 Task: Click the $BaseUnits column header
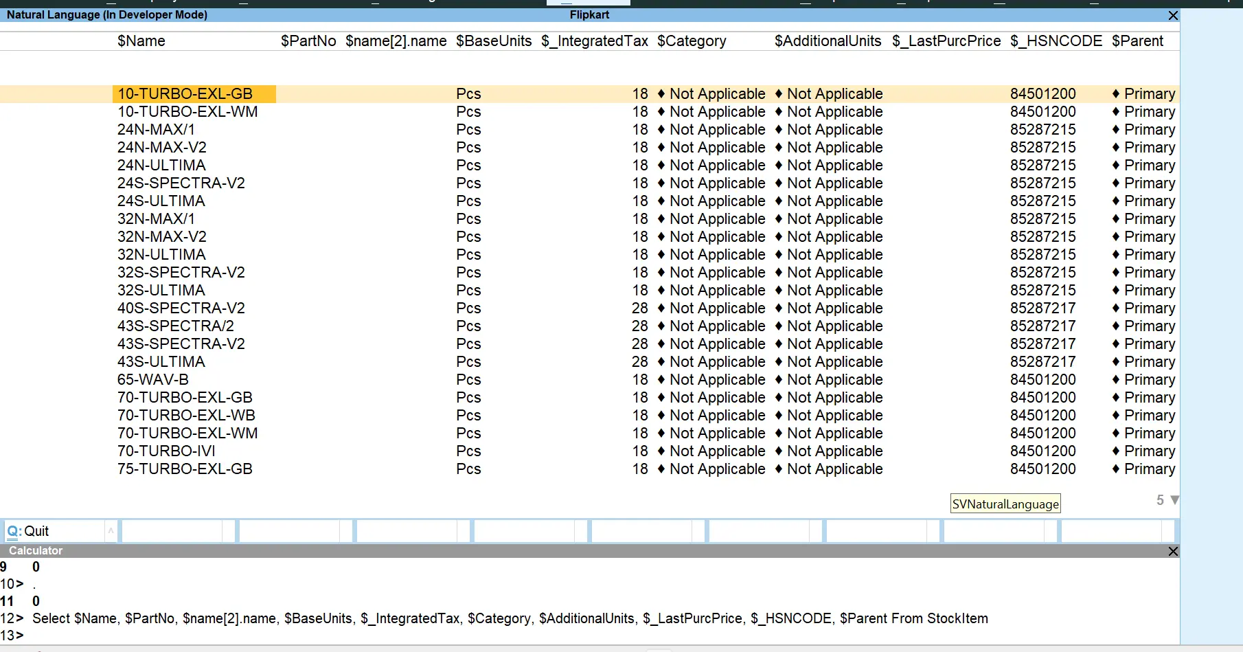[x=494, y=41]
